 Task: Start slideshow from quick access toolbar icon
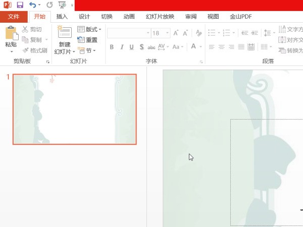62,5
